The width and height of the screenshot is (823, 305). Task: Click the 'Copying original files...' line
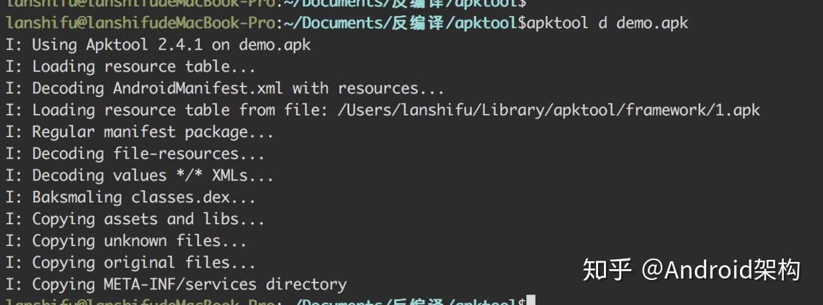tap(131, 263)
